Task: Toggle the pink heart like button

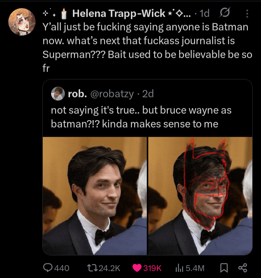Action: tap(137, 268)
